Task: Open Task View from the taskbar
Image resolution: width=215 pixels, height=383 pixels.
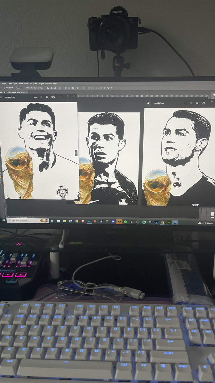Action: [52, 221]
